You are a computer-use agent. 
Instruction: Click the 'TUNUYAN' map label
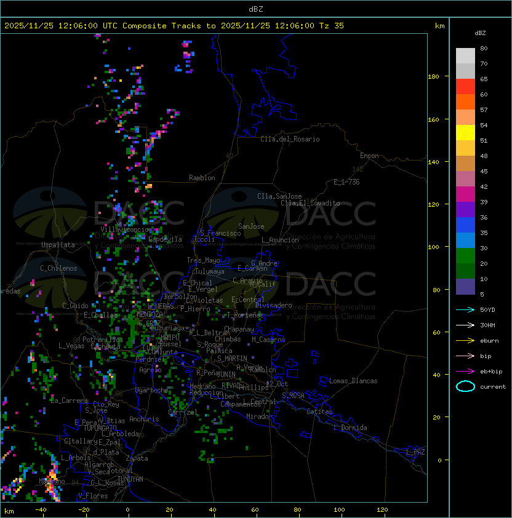(130, 479)
